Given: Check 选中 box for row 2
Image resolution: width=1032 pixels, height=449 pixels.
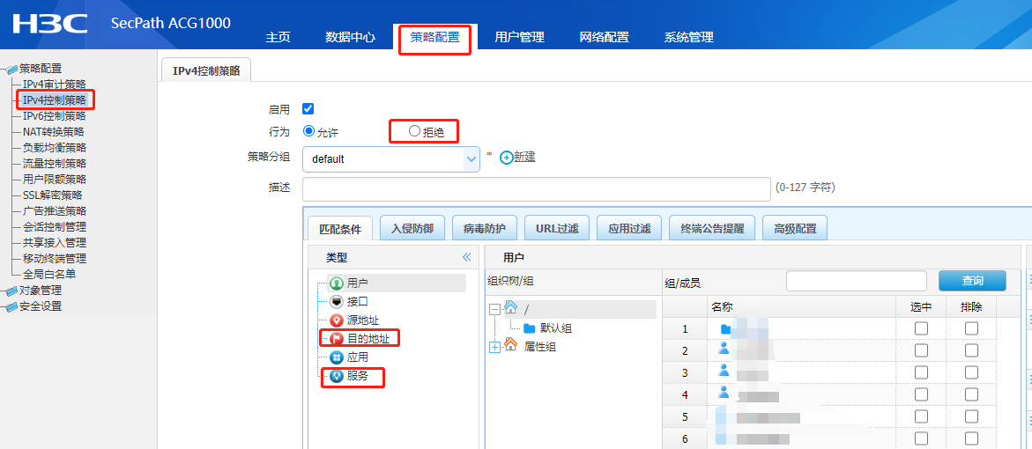Looking at the screenshot, I should 922,350.
